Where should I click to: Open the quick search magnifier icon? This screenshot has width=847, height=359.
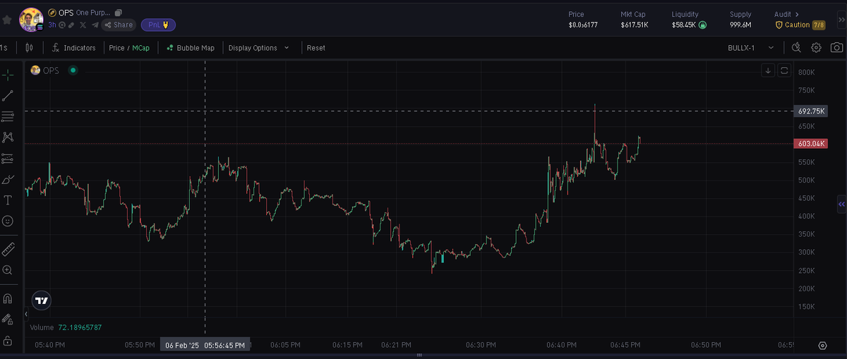pyautogui.click(x=796, y=48)
